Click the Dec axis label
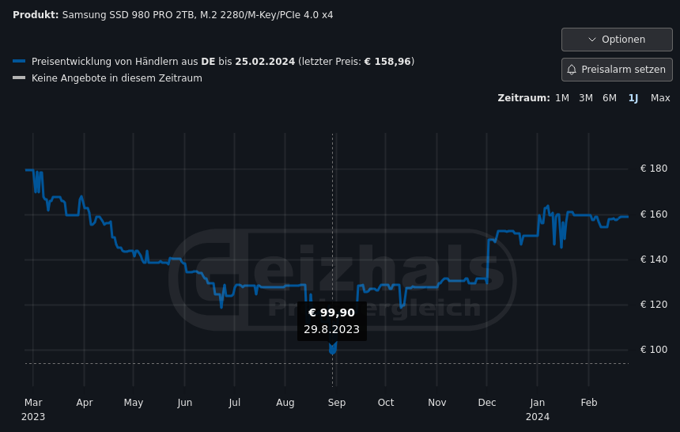 pyautogui.click(x=486, y=403)
